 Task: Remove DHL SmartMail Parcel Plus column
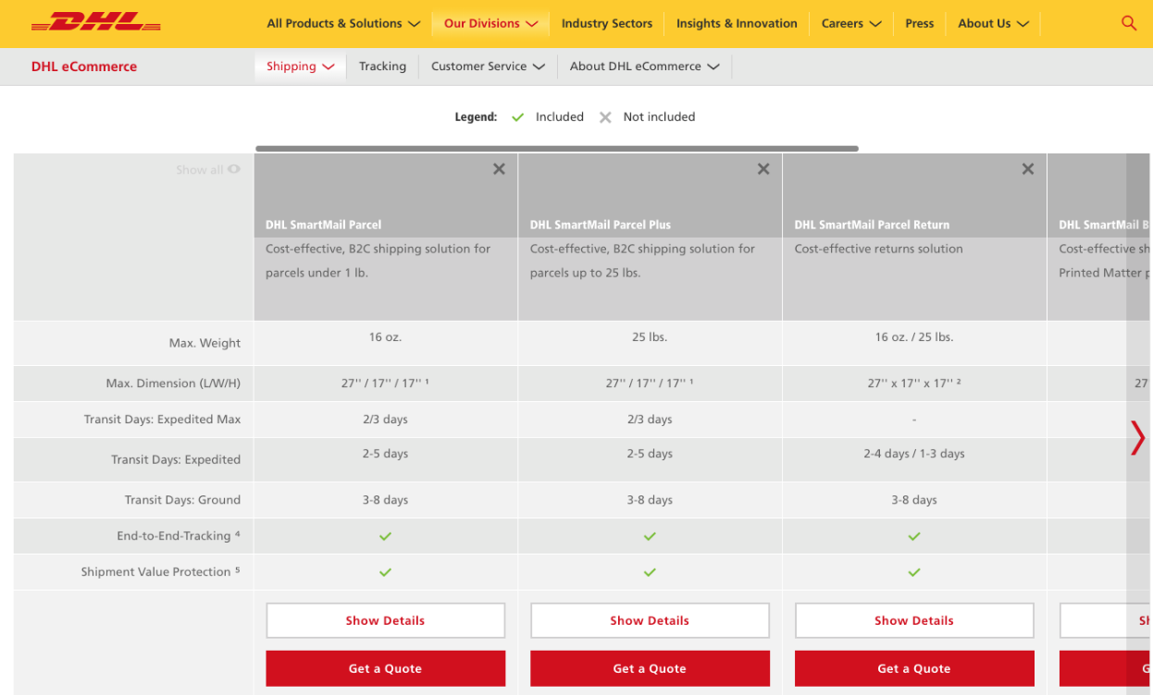[x=763, y=169]
